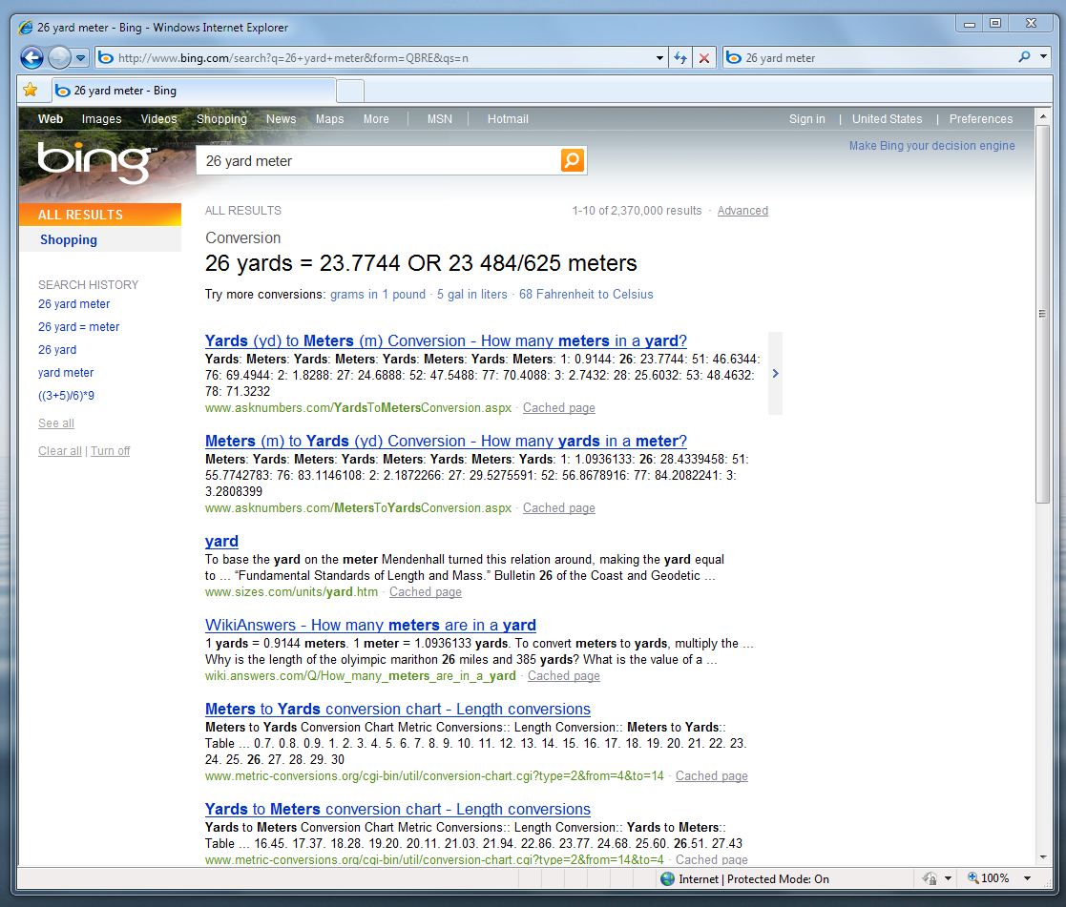This screenshot has height=907, width=1066.
Task: Click the IE toolbar search magnifier icon
Action: [1024, 57]
